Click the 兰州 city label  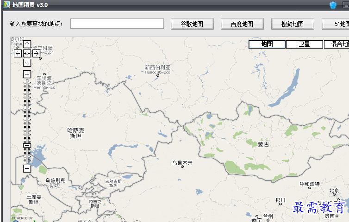click(268, 216)
